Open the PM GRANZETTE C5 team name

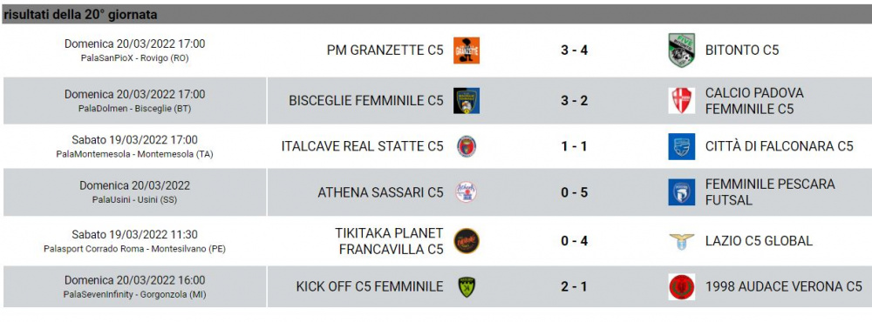(x=385, y=50)
